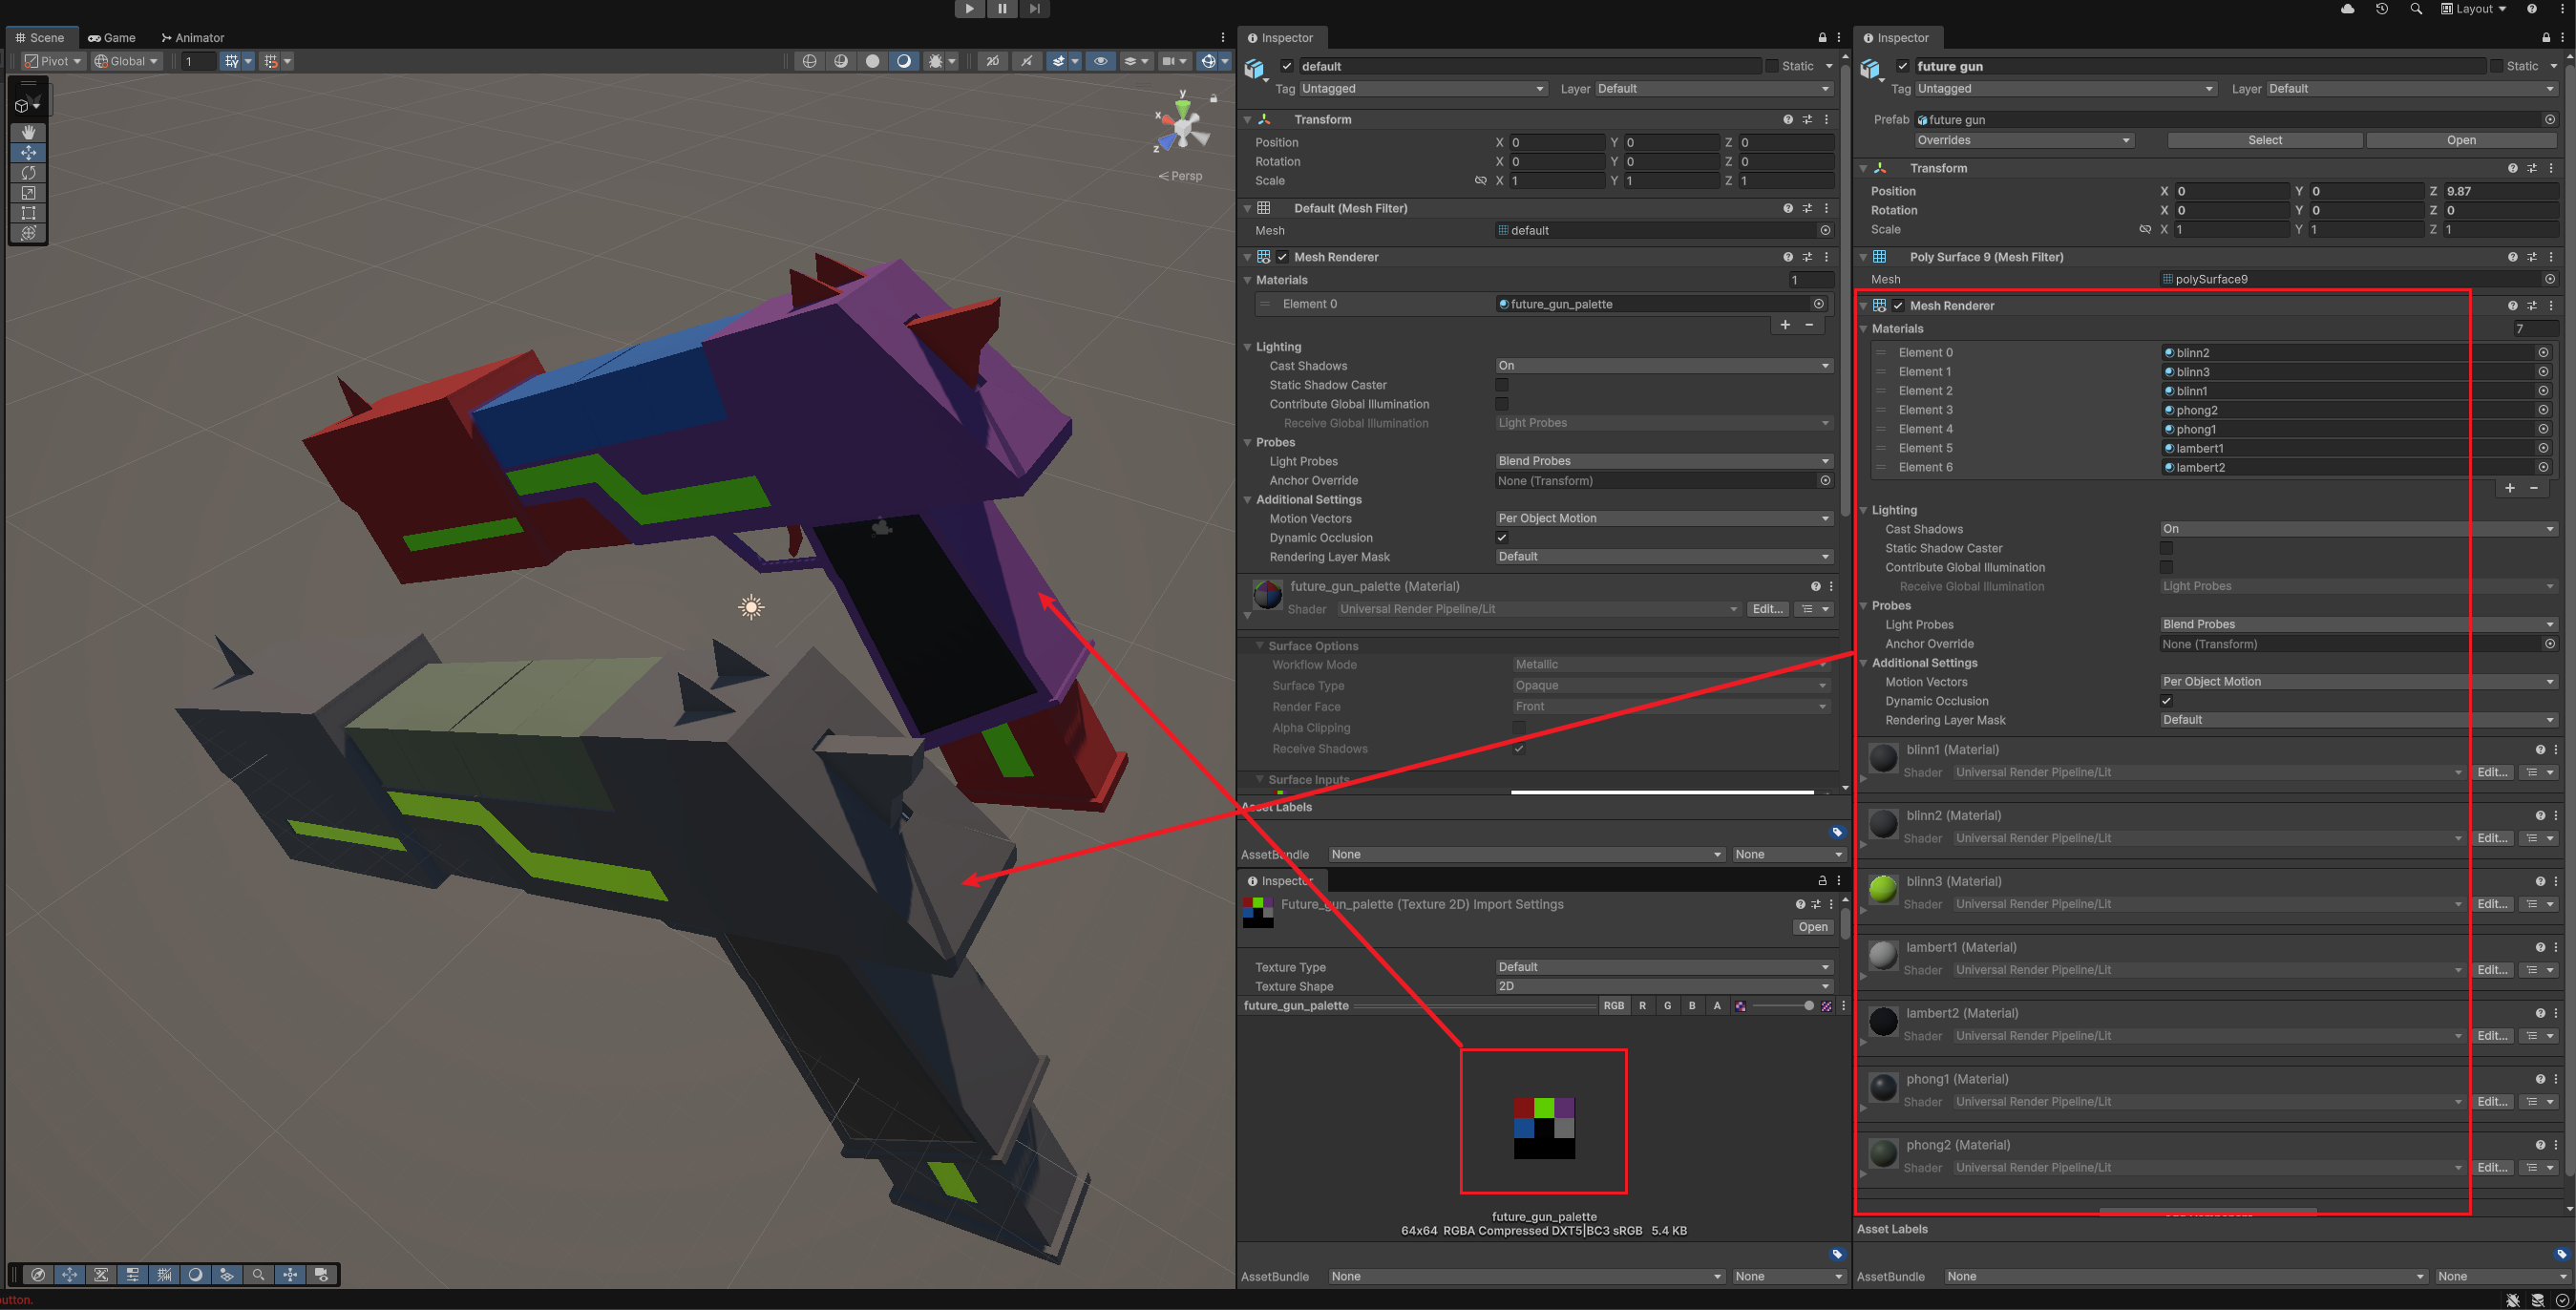2576x1310 pixels.
Task: Click the scene orientation gizmo lock icon
Action: click(x=1213, y=98)
